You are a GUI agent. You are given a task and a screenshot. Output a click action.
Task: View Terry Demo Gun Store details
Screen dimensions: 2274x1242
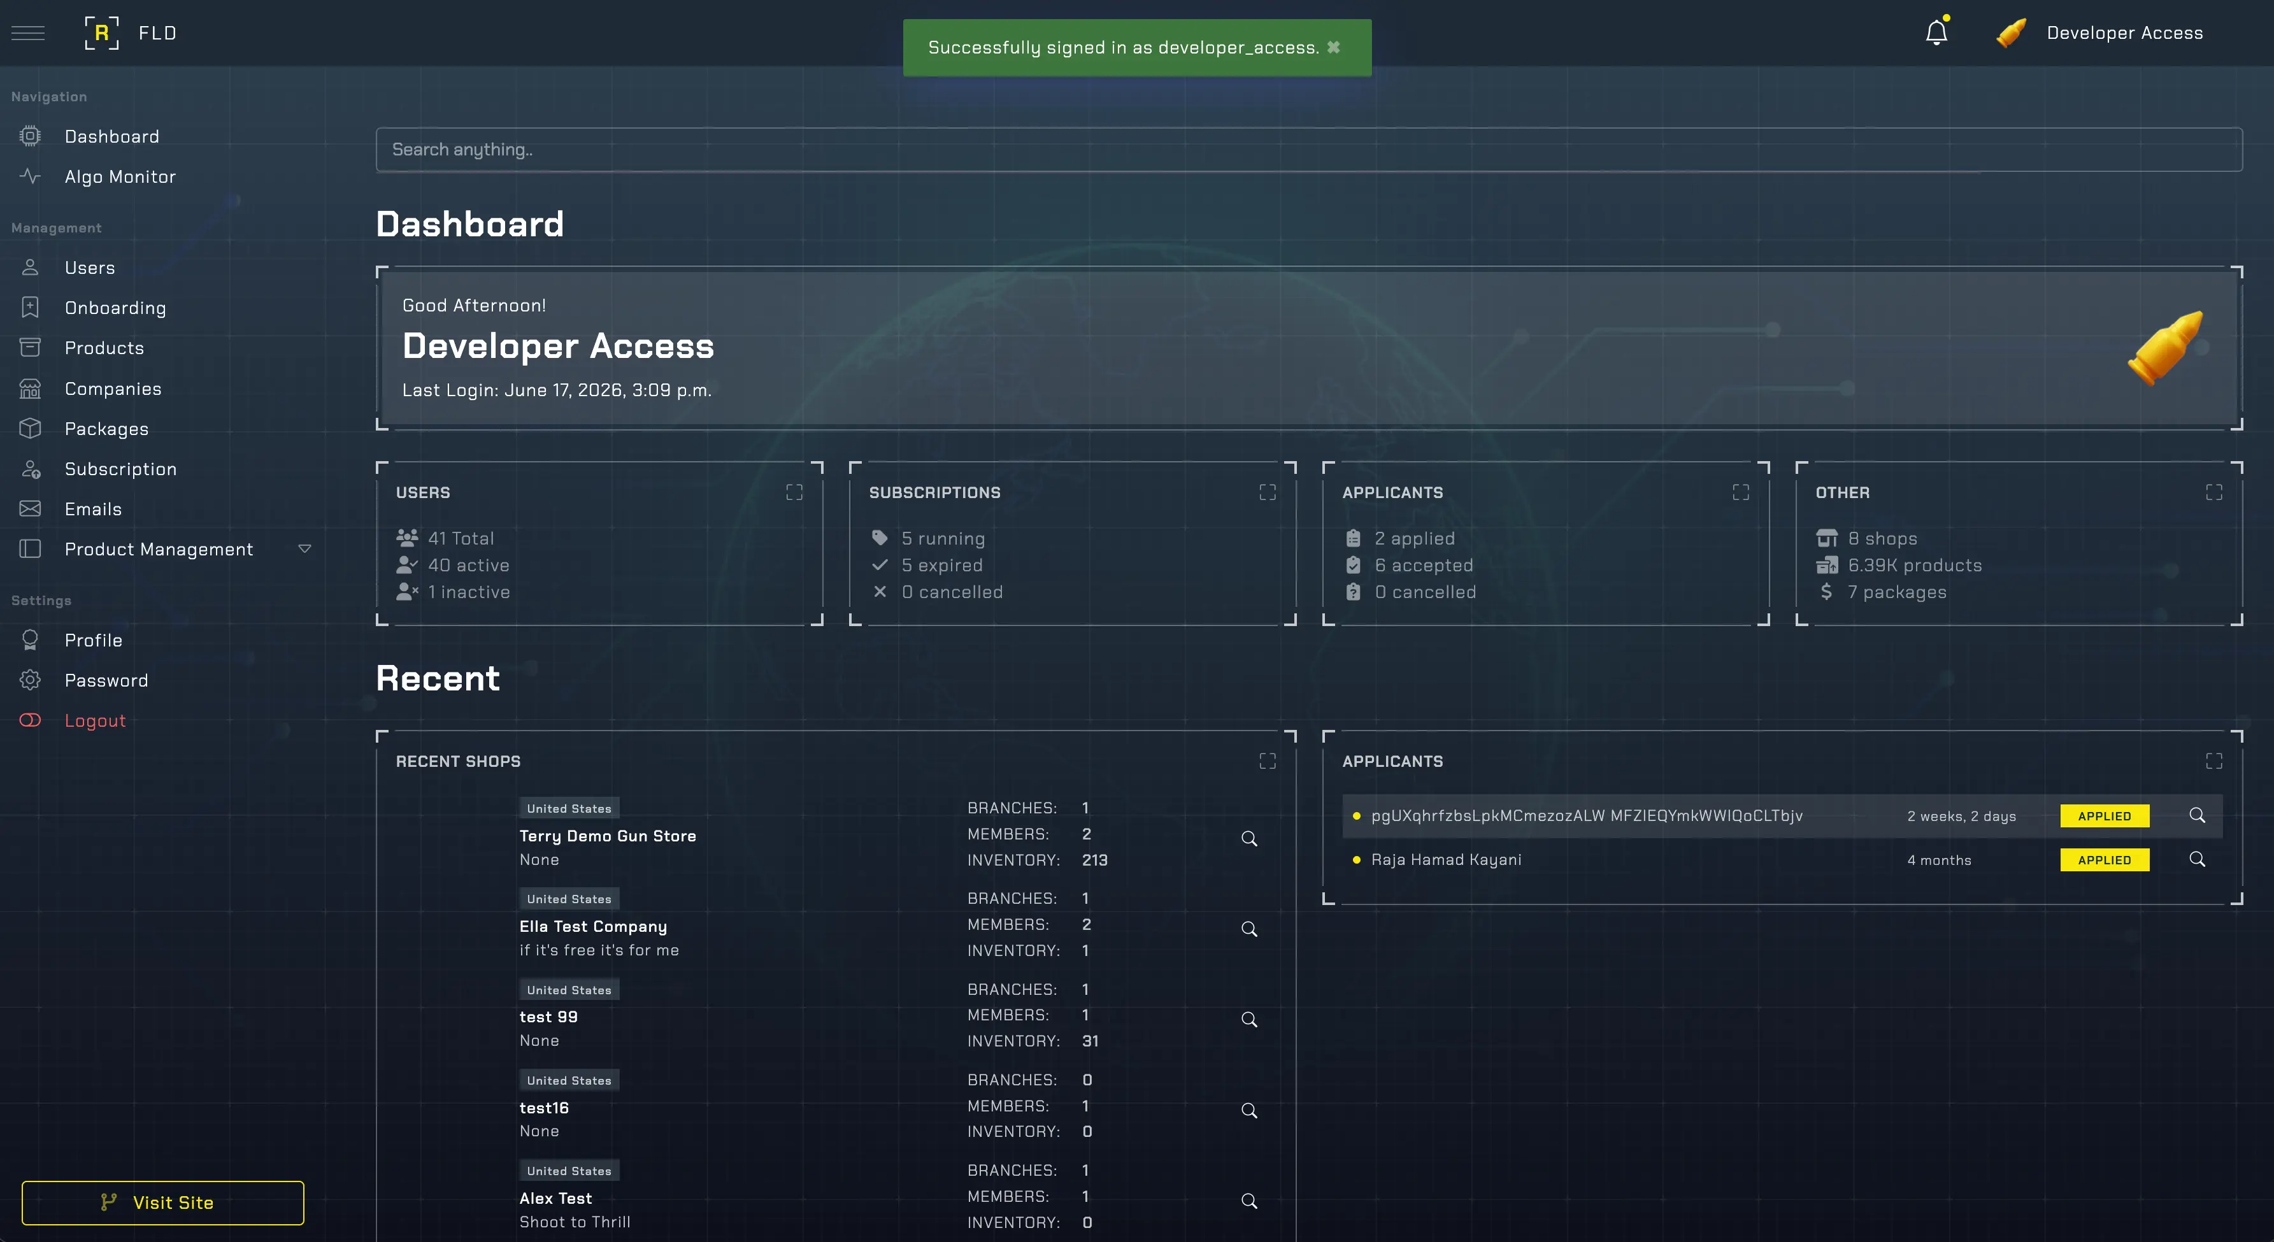pyautogui.click(x=1248, y=839)
